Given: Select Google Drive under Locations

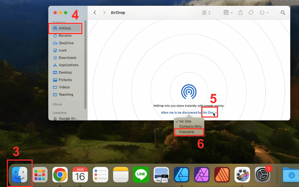Looking at the screenshot, I should point(66,119).
